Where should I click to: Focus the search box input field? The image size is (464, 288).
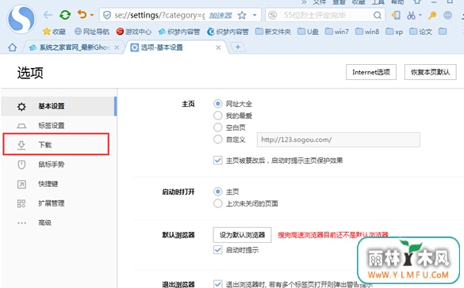(325, 15)
